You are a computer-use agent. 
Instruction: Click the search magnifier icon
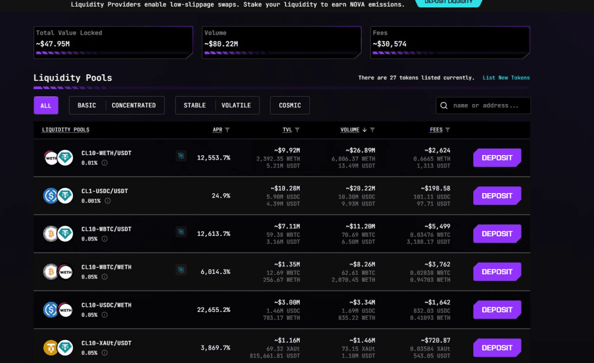click(444, 106)
